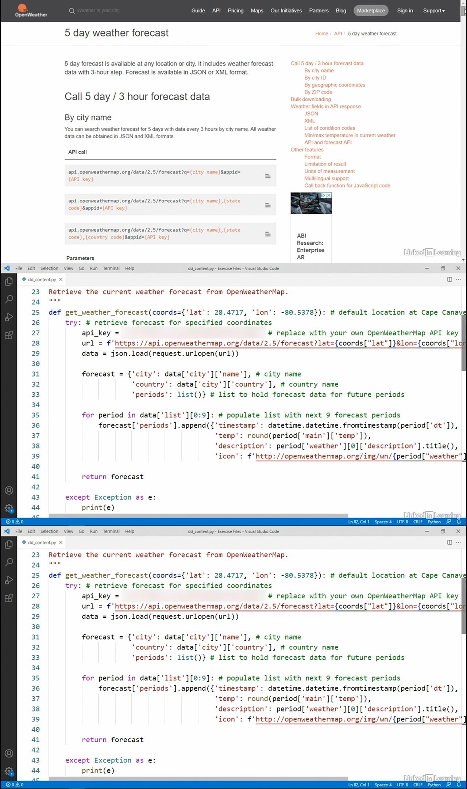Viewport: 467px width, 789px height.
Task: Open the menu icon of the first API call block
Action: [x=268, y=176]
